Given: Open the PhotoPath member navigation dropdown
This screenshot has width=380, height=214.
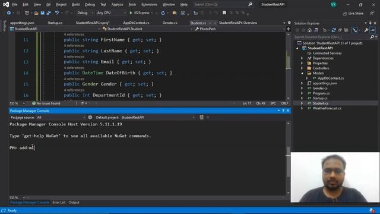Looking at the screenshot, I should point(240,29).
